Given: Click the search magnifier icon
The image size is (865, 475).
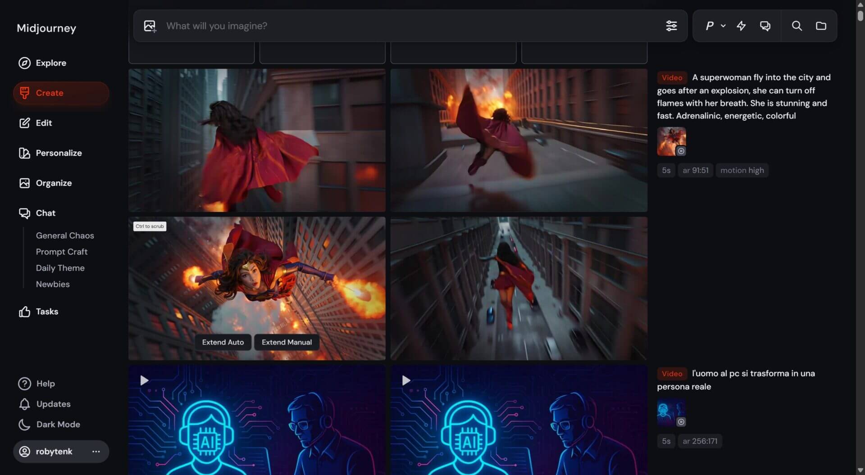Looking at the screenshot, I should coord(797,26).
